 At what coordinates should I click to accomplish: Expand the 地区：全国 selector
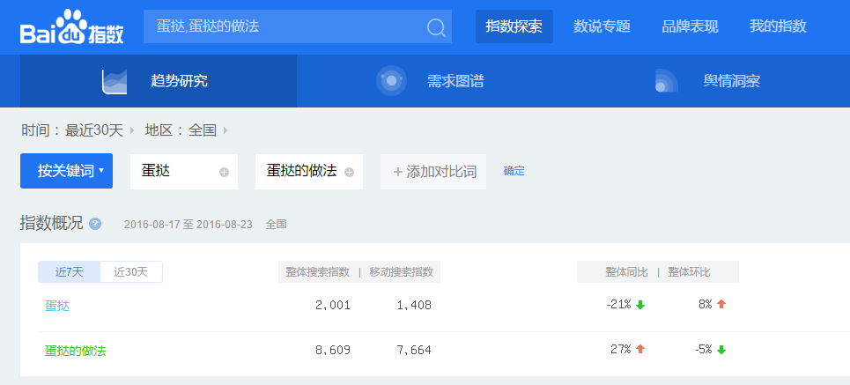[186, 130]
